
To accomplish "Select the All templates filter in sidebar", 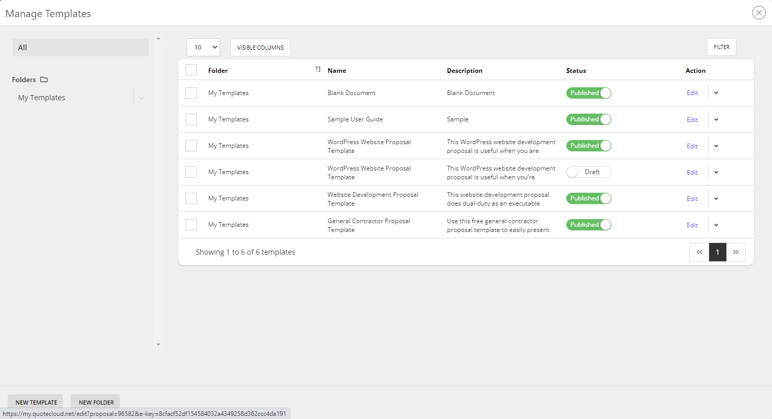I will point(81,47).
